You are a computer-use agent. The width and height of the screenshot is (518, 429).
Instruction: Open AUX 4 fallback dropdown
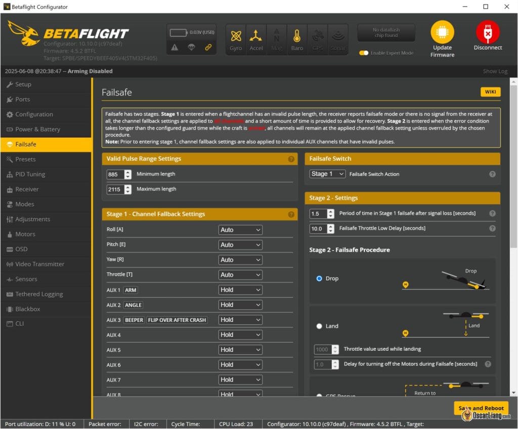(240, 335)
